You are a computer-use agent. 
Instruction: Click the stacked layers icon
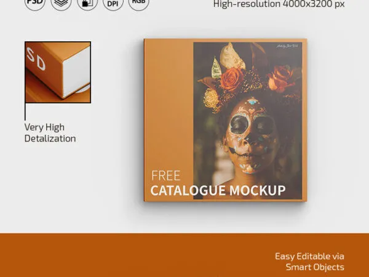click(x=61, y=3)
